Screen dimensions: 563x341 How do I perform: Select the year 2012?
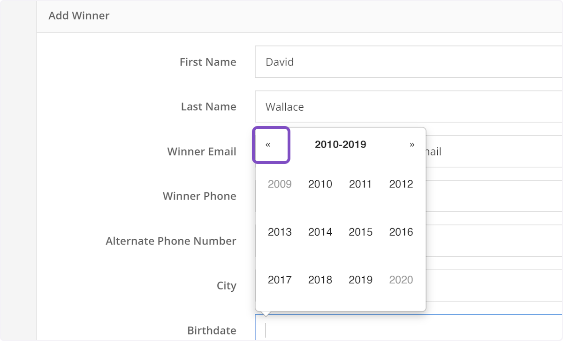[x=401, y=184]
